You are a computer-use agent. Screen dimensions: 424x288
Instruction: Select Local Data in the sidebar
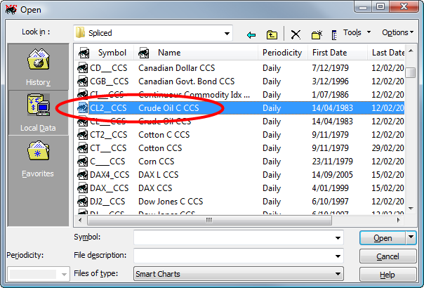[38, 112]
